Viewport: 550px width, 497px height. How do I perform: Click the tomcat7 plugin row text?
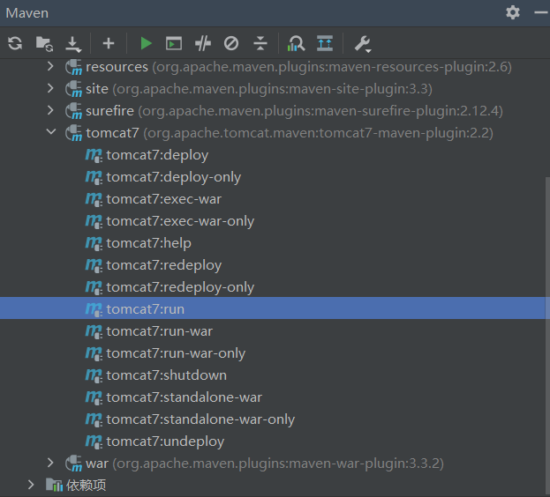290,133
